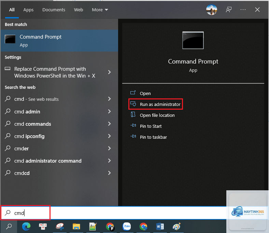Click the Run as administrator shield icon
Image resolution: width=269 pixels, height=233 pixels.
click(133, 104)
